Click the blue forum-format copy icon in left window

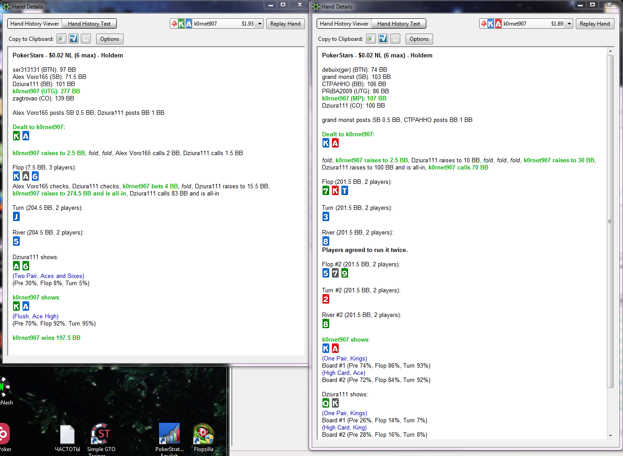click(74, 39)
